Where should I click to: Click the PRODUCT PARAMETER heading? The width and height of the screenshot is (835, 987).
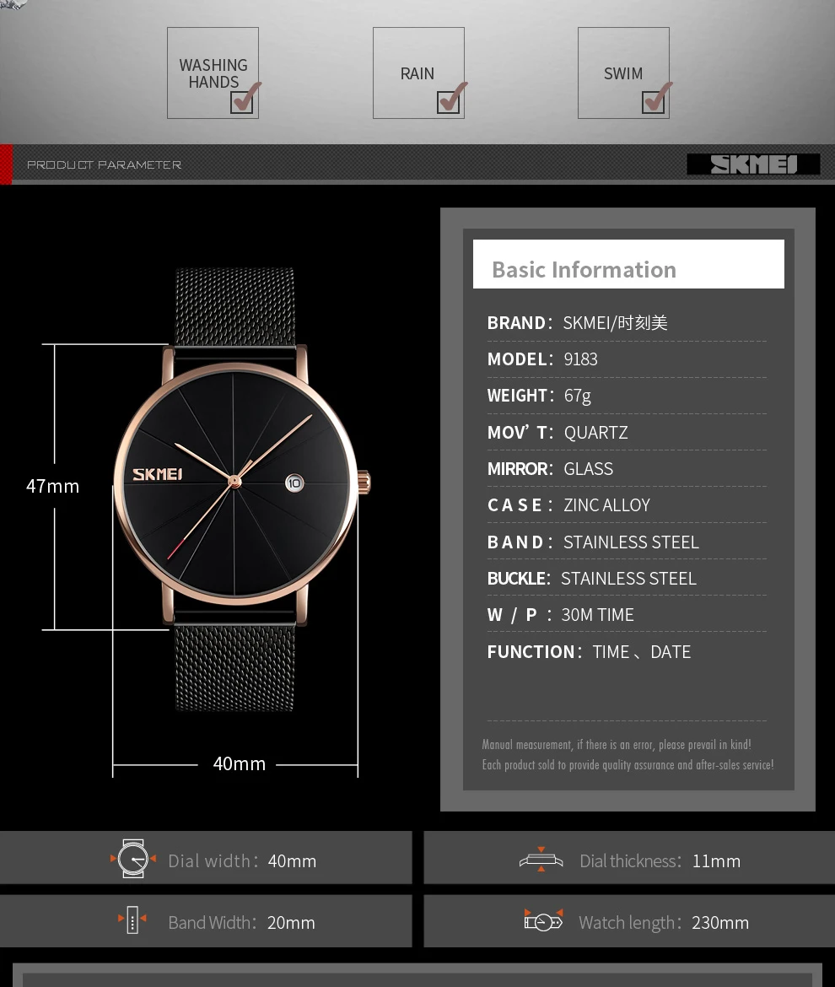pyautogui.click(x=105, y=164)
